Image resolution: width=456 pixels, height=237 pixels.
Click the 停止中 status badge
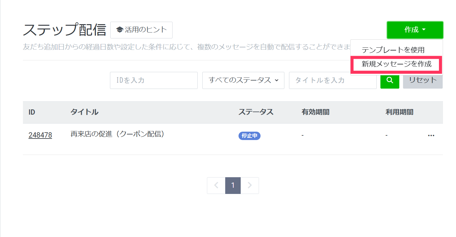(x=249, y=136)
